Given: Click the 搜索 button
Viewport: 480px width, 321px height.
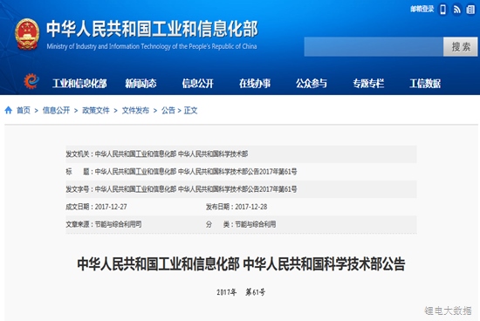Looking at the screenshot, I should 461,47.
